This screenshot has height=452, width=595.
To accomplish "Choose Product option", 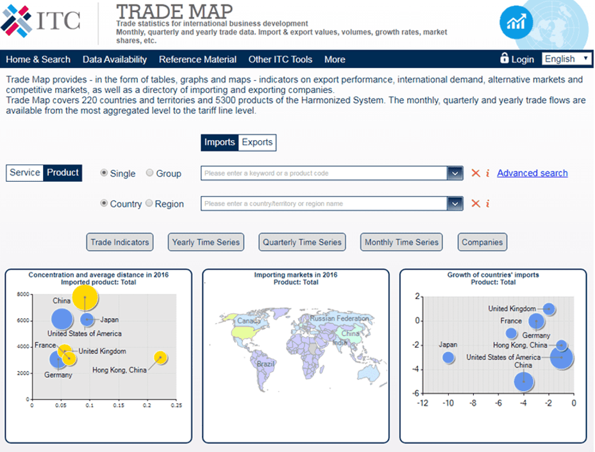I will pos(63,173).
